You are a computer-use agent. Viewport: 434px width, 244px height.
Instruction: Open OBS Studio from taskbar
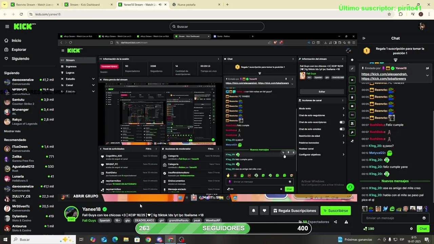point(182,240)
